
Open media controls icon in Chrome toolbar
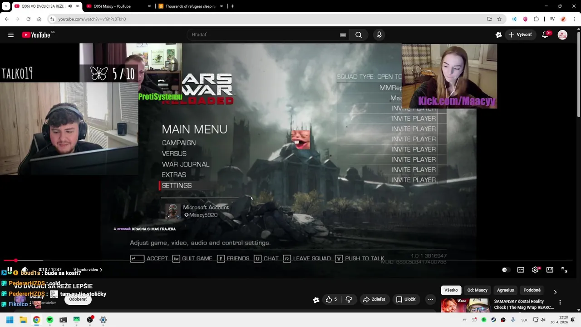[x=552, y=19]
